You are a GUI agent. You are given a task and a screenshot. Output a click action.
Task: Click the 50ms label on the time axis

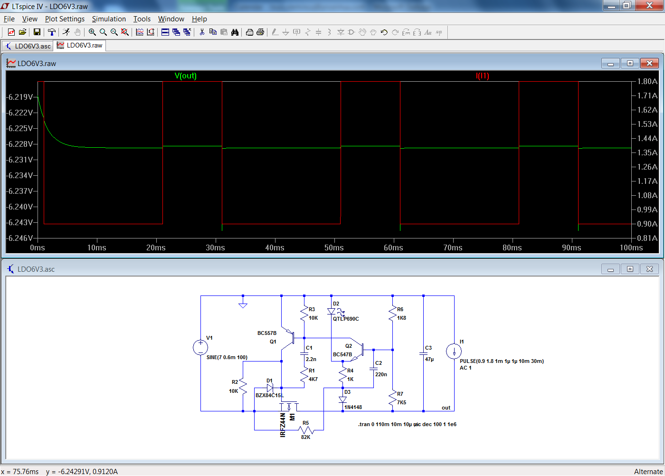coord(334,248)
